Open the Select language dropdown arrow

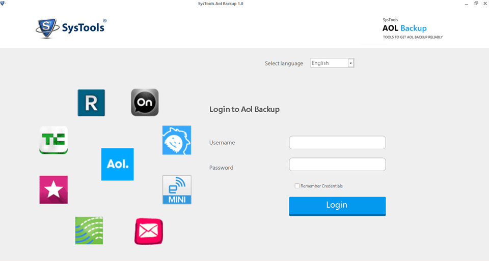pos(350,63)
